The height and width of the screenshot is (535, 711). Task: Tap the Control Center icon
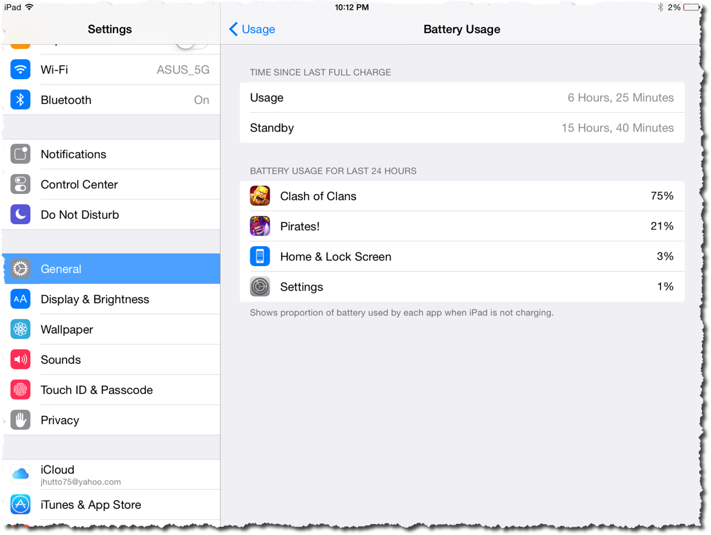(21, 184)
